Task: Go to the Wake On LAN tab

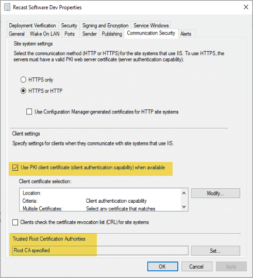Action: tap(45, 34)
